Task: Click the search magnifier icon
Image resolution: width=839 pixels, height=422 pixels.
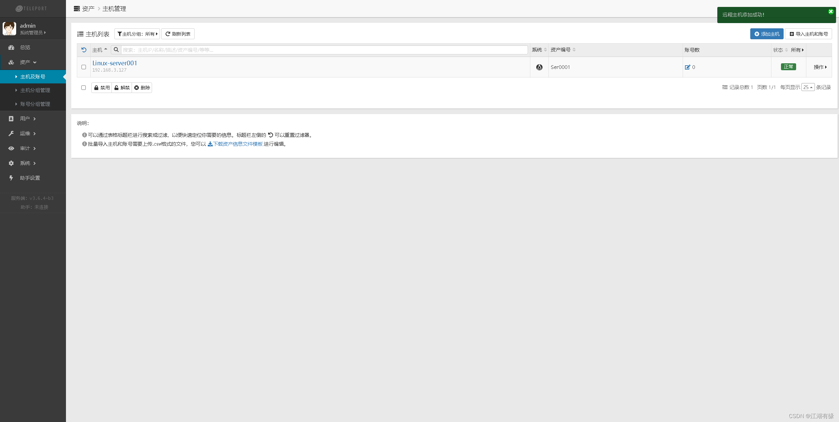Action: (x=116, y=50)
